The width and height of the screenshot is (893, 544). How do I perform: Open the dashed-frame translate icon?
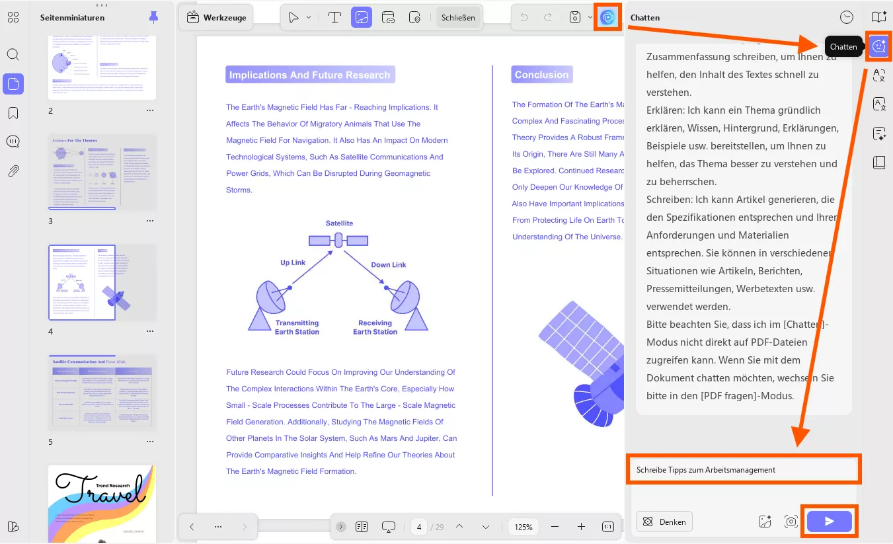tap(879, 75)
